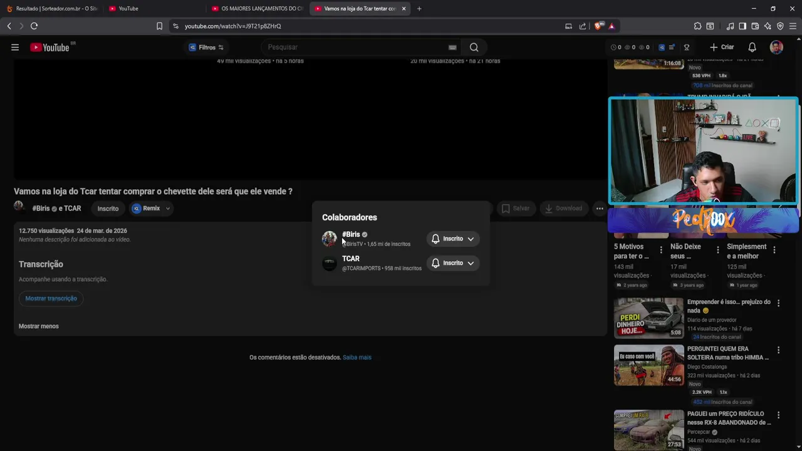Open the browser extensions puzzle icon
802x451 pixels.
click(697, 26)
